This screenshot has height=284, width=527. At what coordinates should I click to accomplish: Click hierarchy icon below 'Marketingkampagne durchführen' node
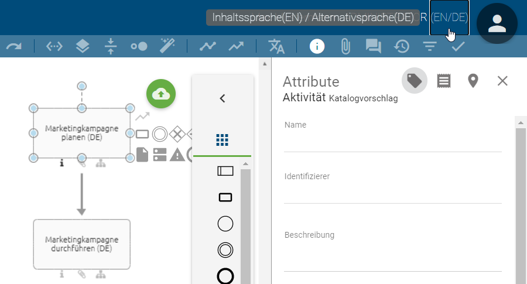[101, 275]
